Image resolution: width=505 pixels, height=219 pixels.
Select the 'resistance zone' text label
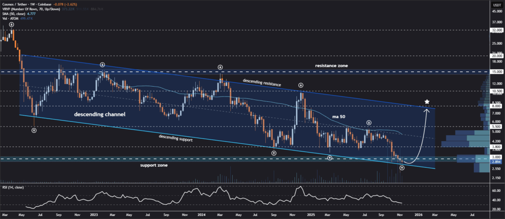[x=332, y=65]
